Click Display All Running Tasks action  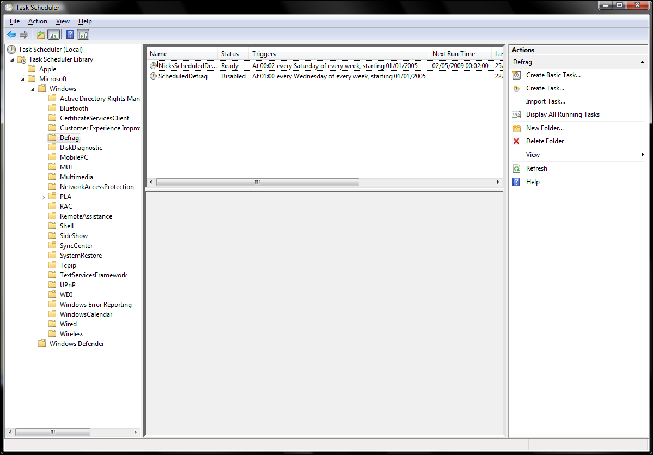(x=563, y=114)
